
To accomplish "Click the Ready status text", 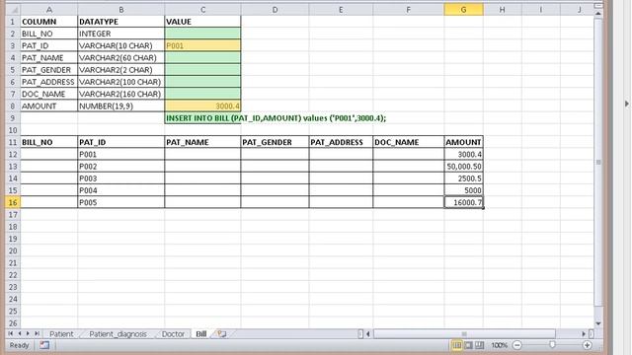I will [19, 345].
